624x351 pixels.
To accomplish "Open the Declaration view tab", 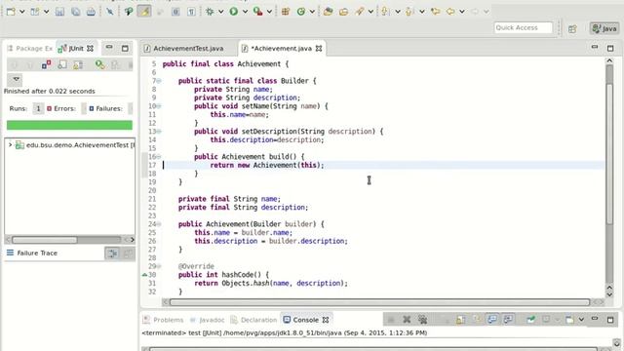I will (x=253, y=320).
